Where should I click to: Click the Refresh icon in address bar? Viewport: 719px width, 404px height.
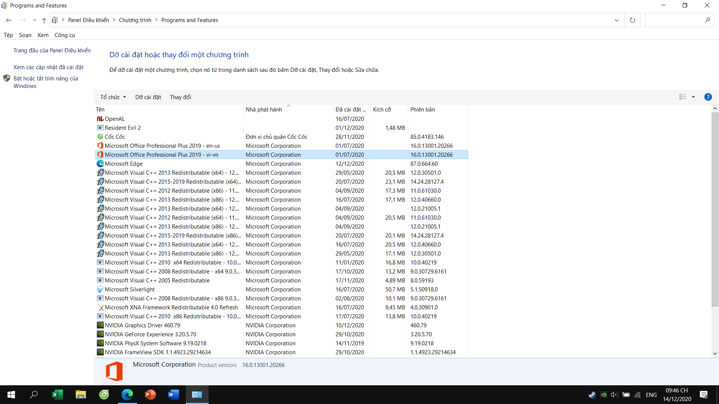632,20
